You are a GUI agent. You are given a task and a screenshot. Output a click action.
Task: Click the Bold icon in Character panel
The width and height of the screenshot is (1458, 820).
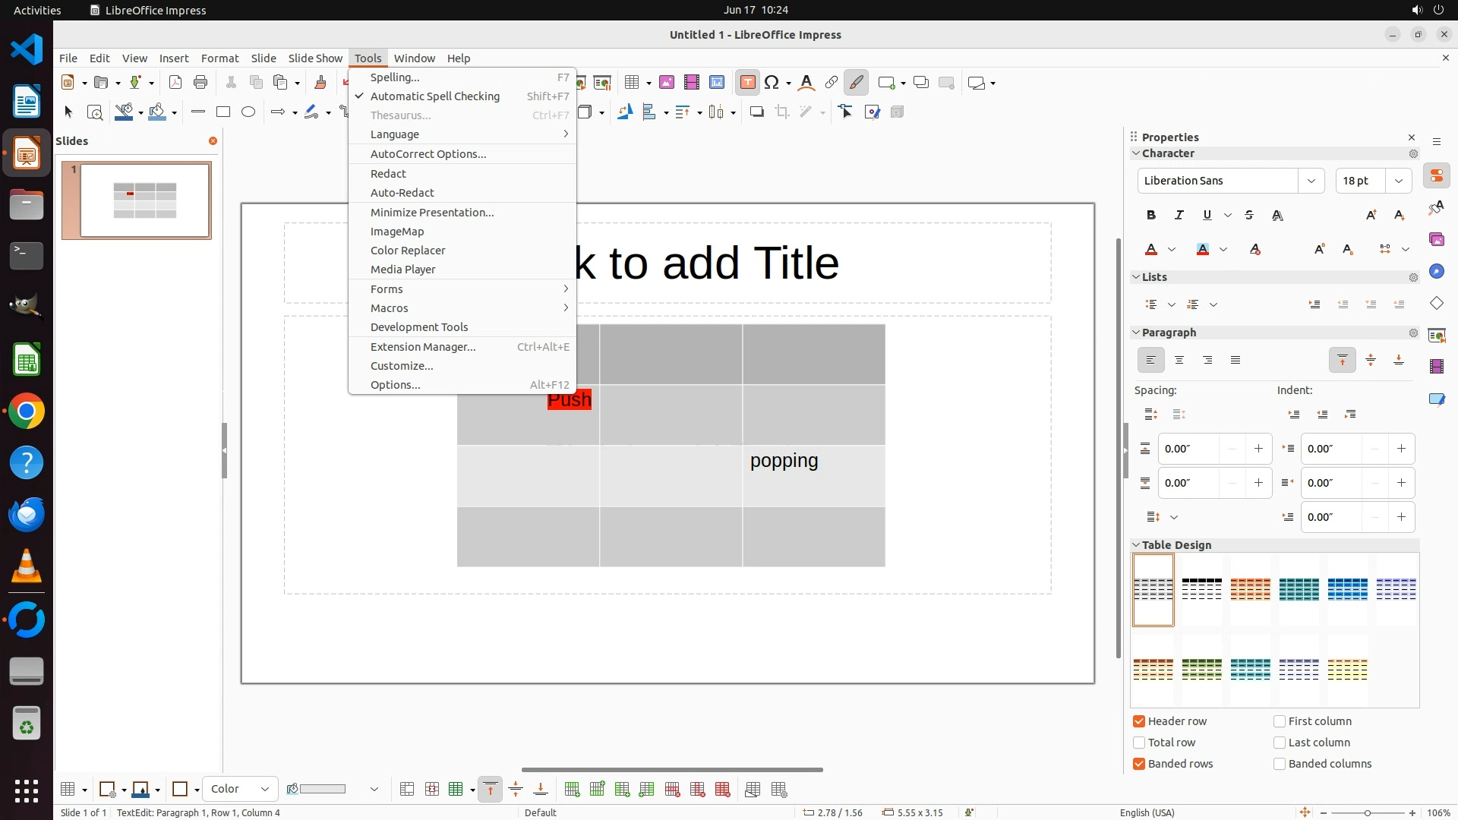point(1151,216)
